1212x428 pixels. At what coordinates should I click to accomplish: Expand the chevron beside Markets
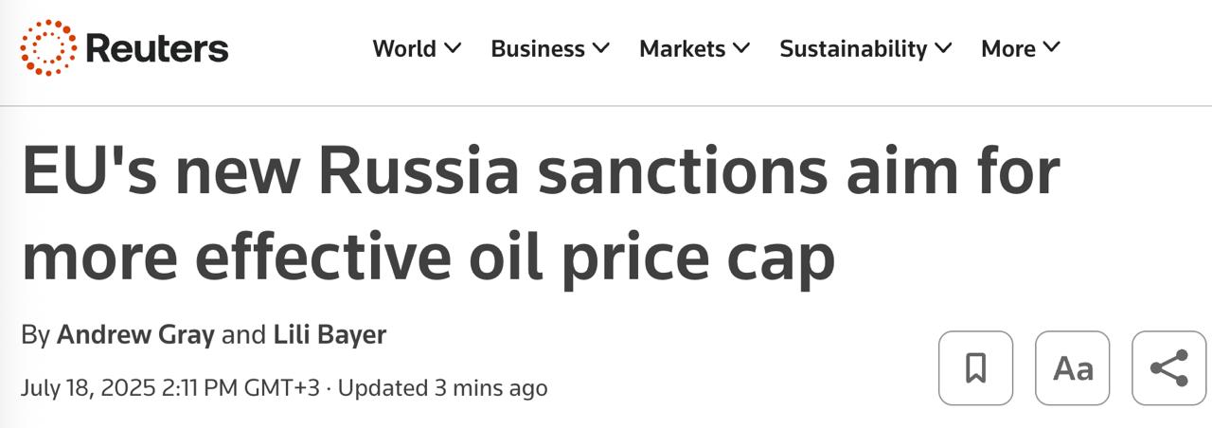741,47
